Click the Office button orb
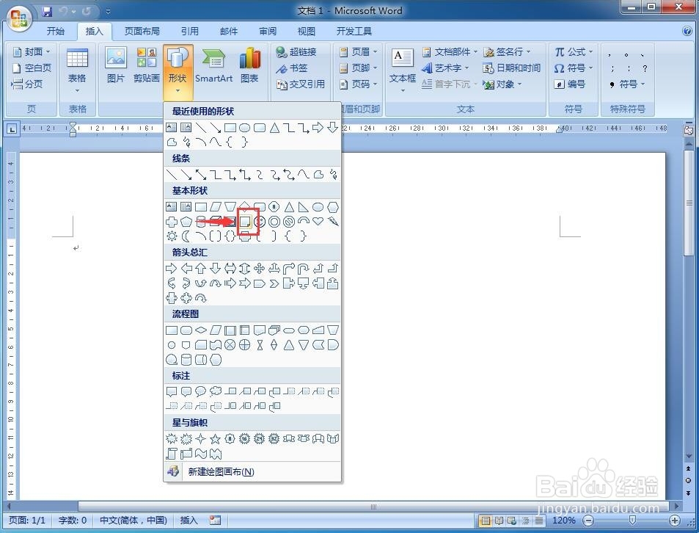The height and width of the screenshot is (533, 699). coord(20,19)
